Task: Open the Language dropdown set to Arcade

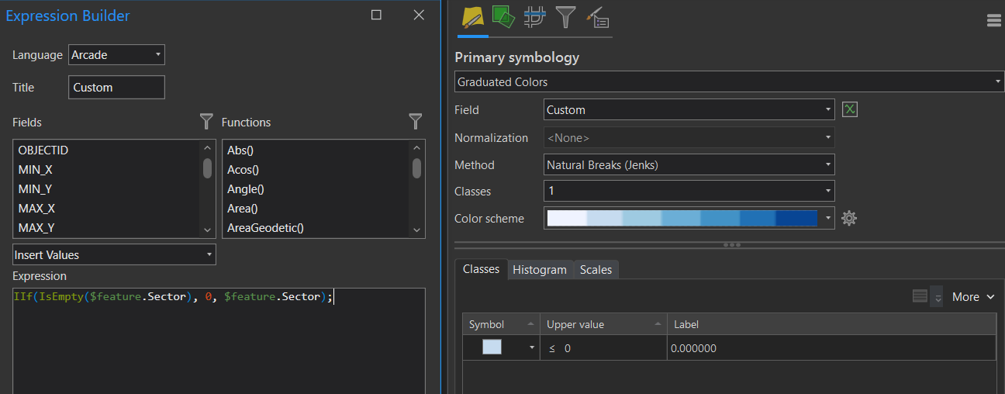Action: click(x=116, y=55)
